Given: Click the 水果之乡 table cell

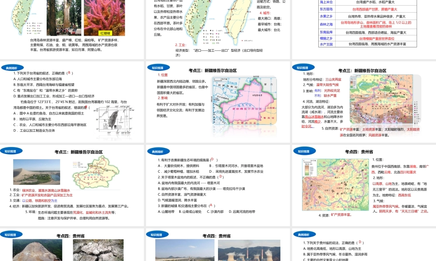Looking at the screenshot, I should (326, 17).
